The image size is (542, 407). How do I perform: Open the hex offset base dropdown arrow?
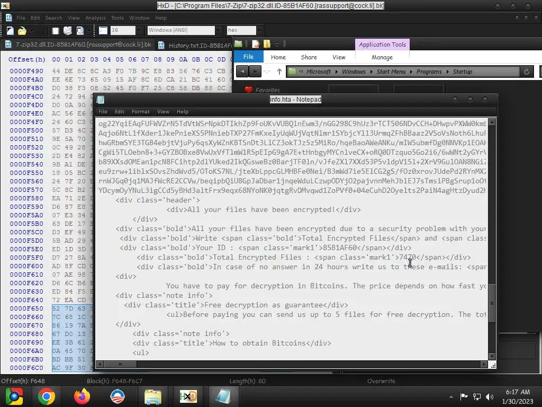[x=259, y=30]
